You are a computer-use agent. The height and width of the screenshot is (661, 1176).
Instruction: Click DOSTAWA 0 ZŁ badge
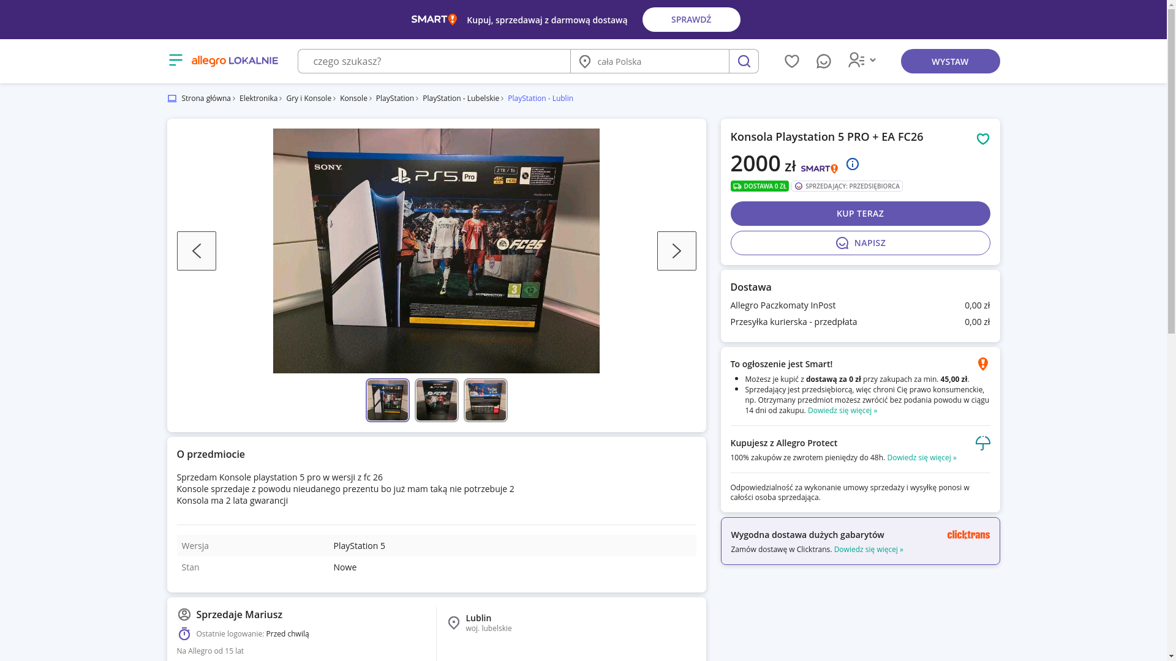(759, 186)
